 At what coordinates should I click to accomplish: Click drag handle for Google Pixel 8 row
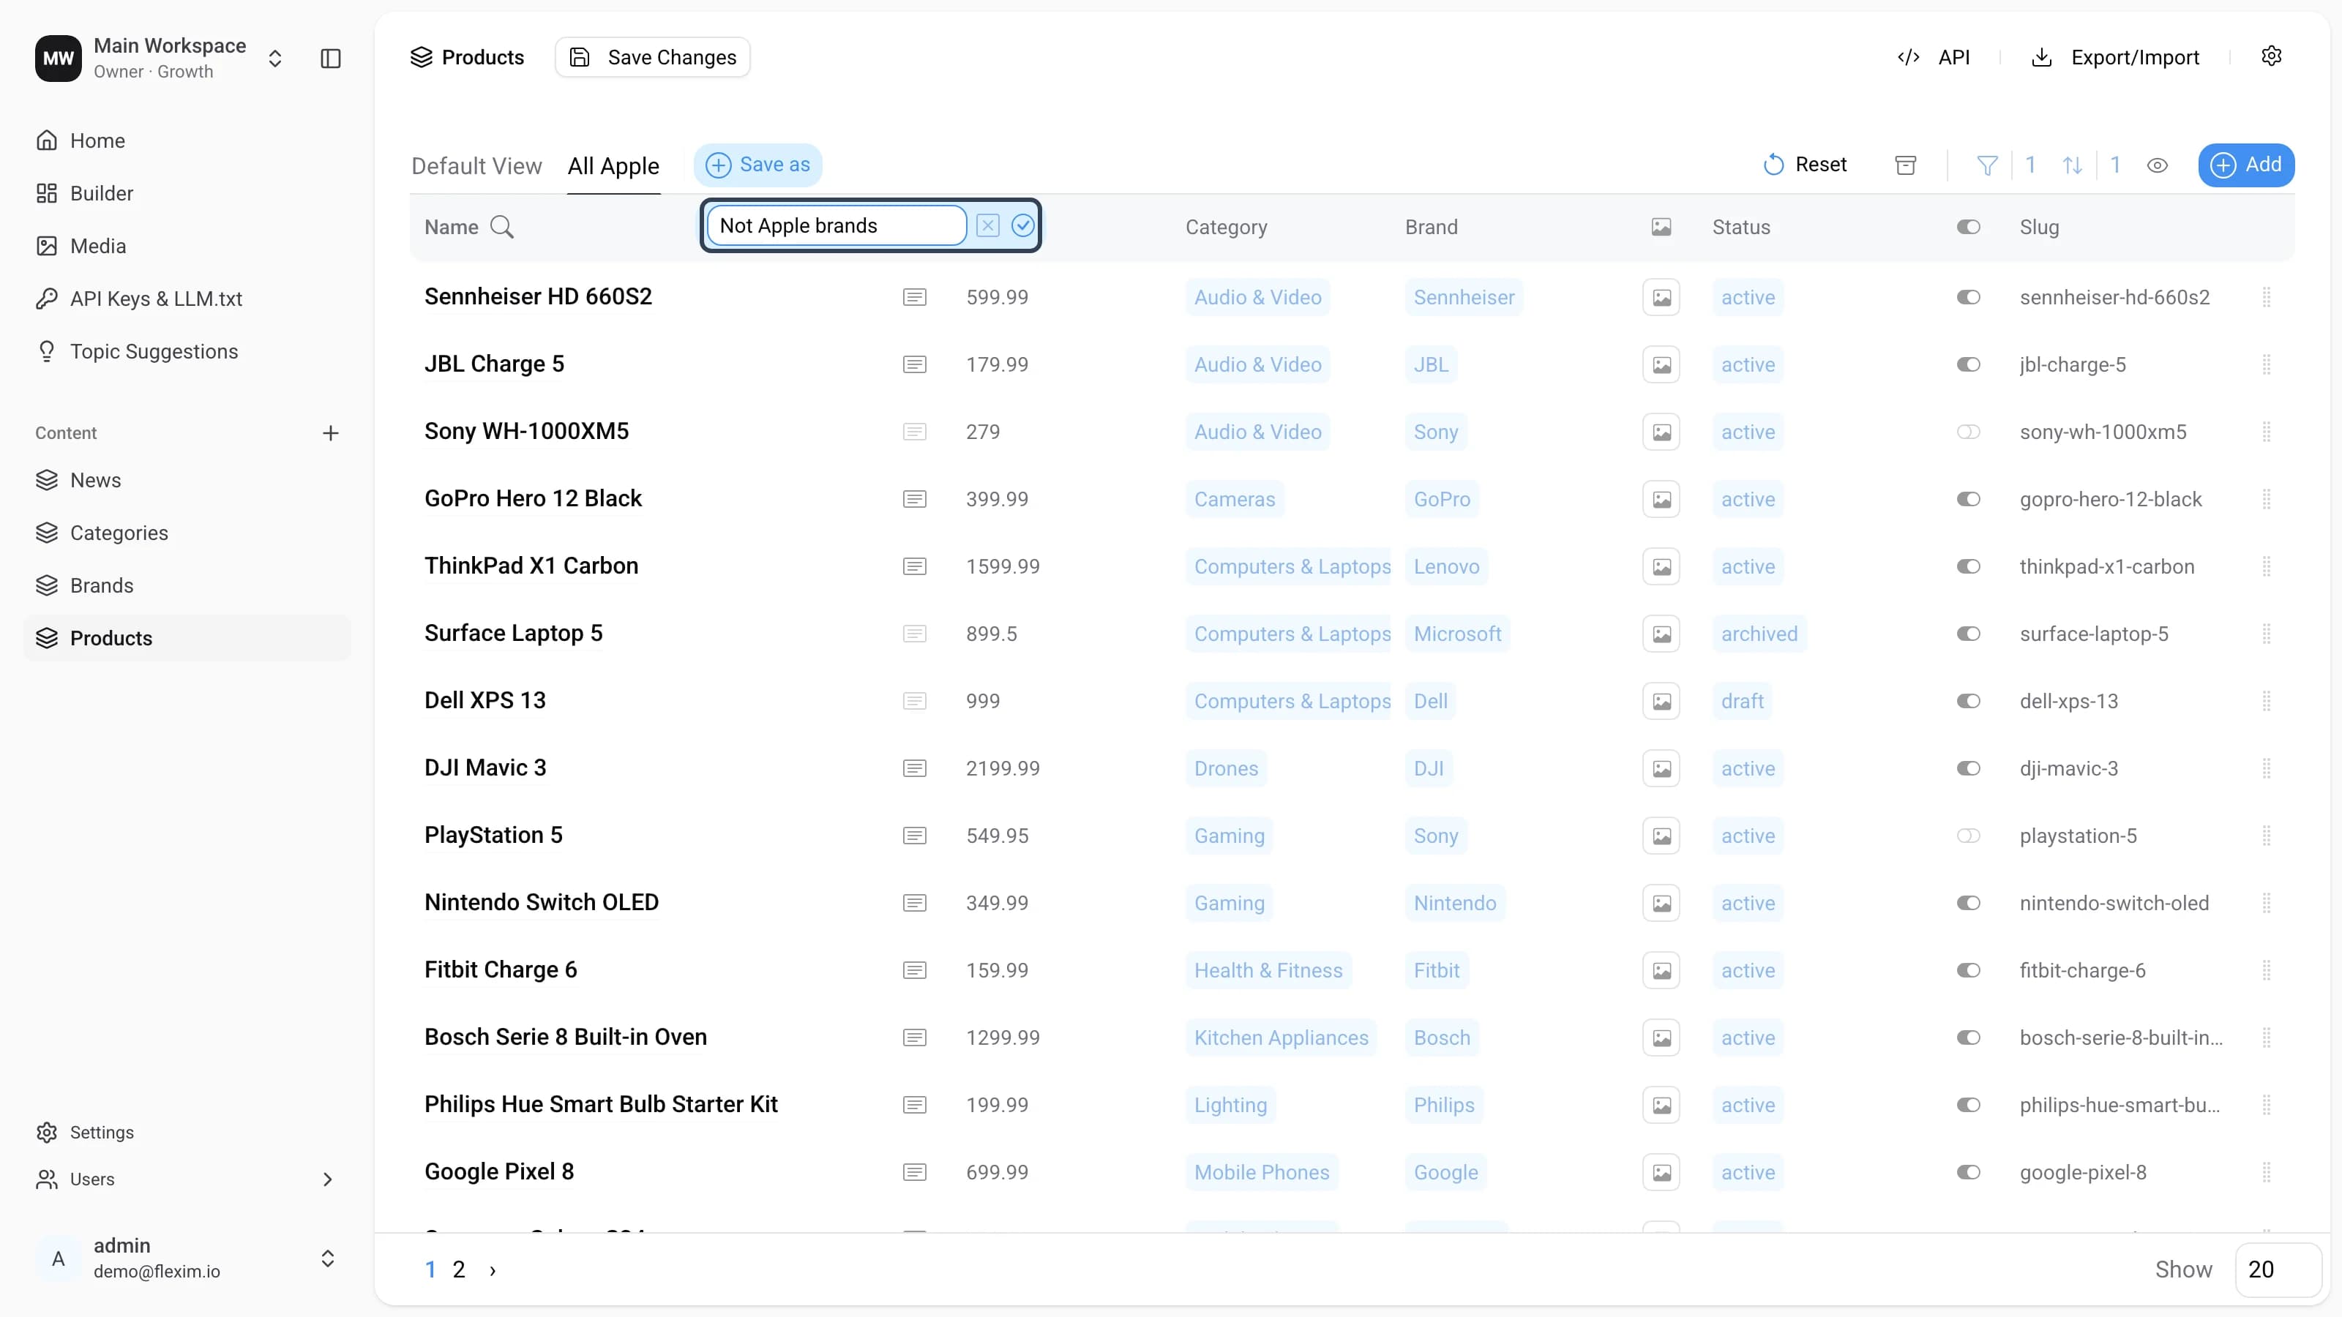click(2267, 1171)
